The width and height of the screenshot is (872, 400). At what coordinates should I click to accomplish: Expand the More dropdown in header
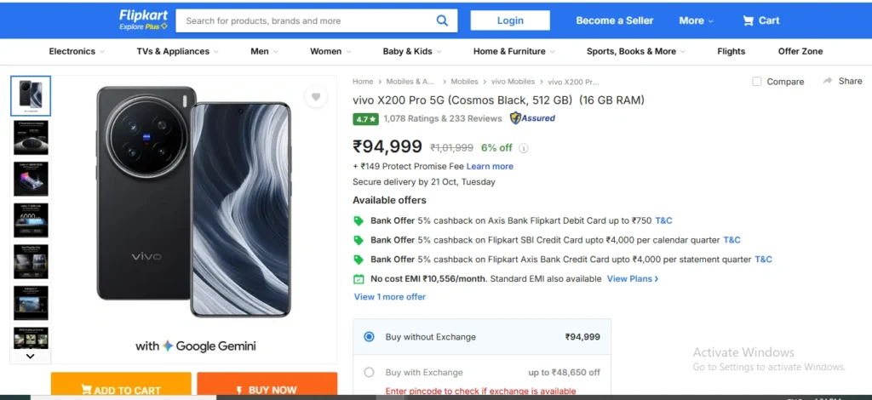tap(697, 20)
